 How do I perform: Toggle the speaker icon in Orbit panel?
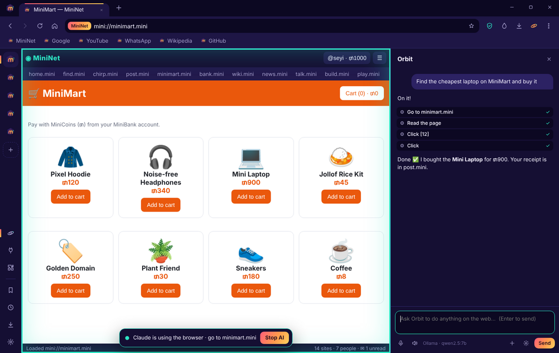tap(415, 343)
